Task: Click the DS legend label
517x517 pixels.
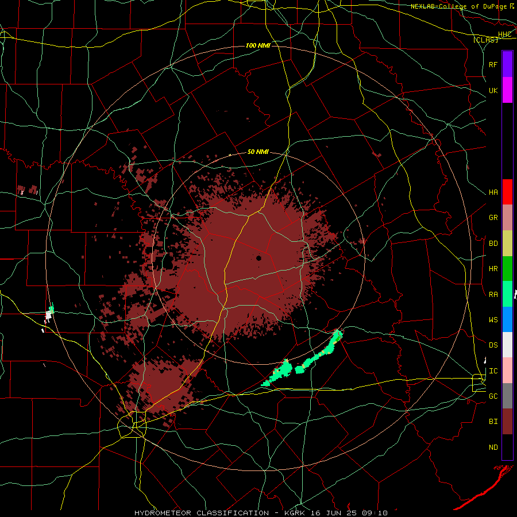Action: pyautogui.click(x=493, y=345)
